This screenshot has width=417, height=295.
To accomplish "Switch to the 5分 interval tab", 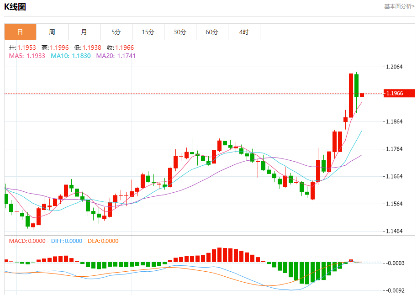I will [x=116, y=32].
